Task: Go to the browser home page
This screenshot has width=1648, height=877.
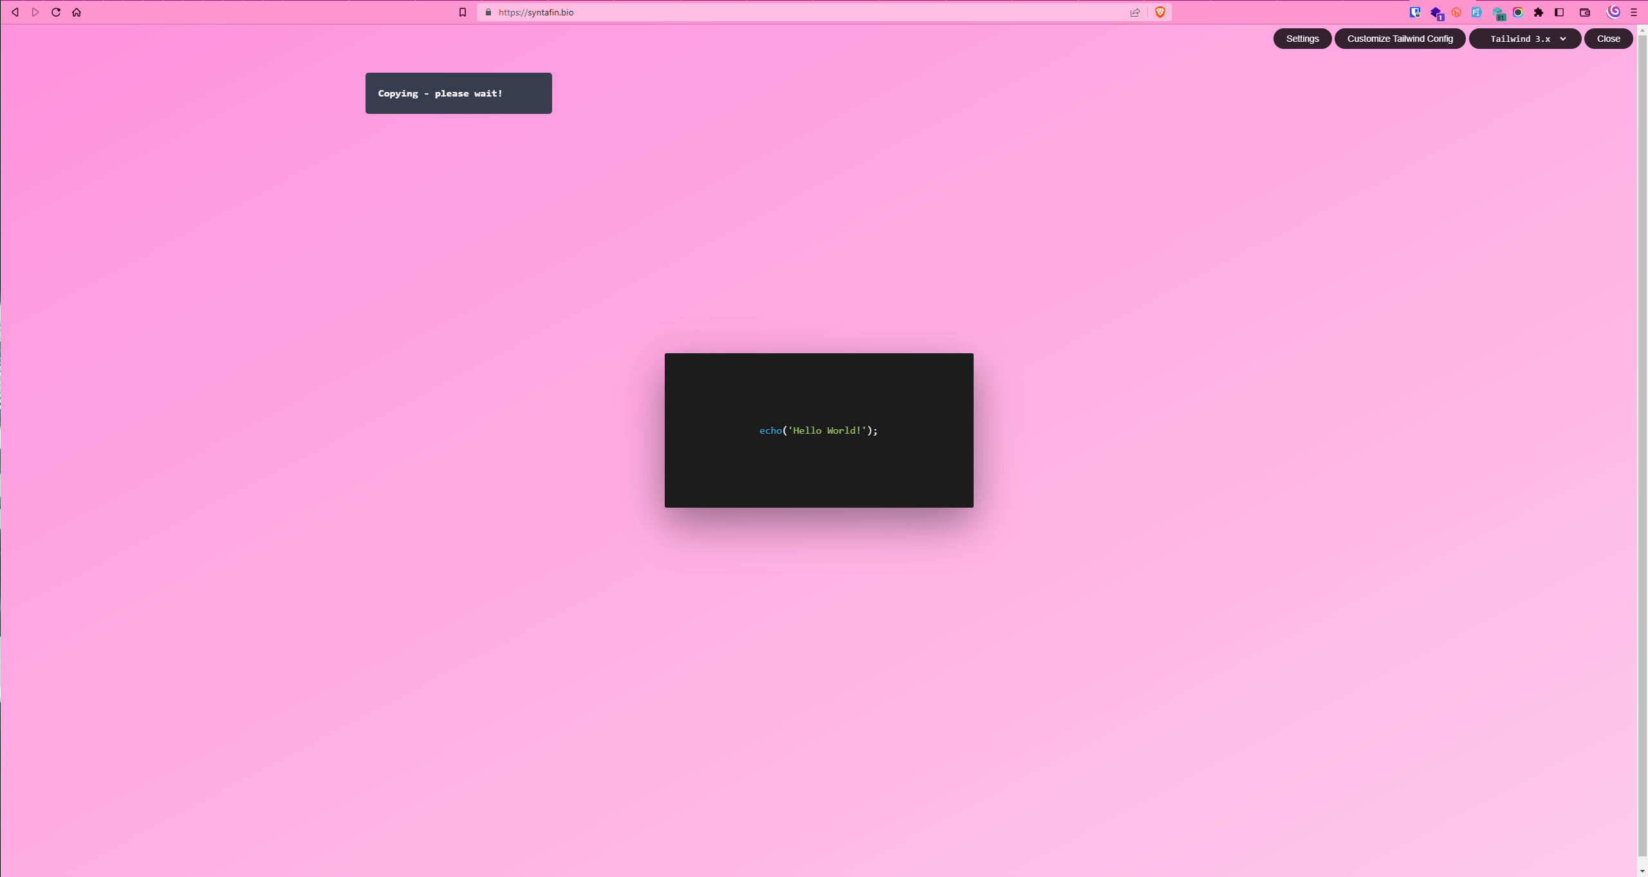Action: click(x=77, y=12)
